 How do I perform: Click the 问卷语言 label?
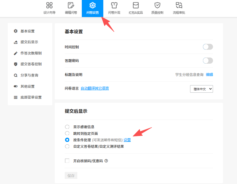[72, 88]
